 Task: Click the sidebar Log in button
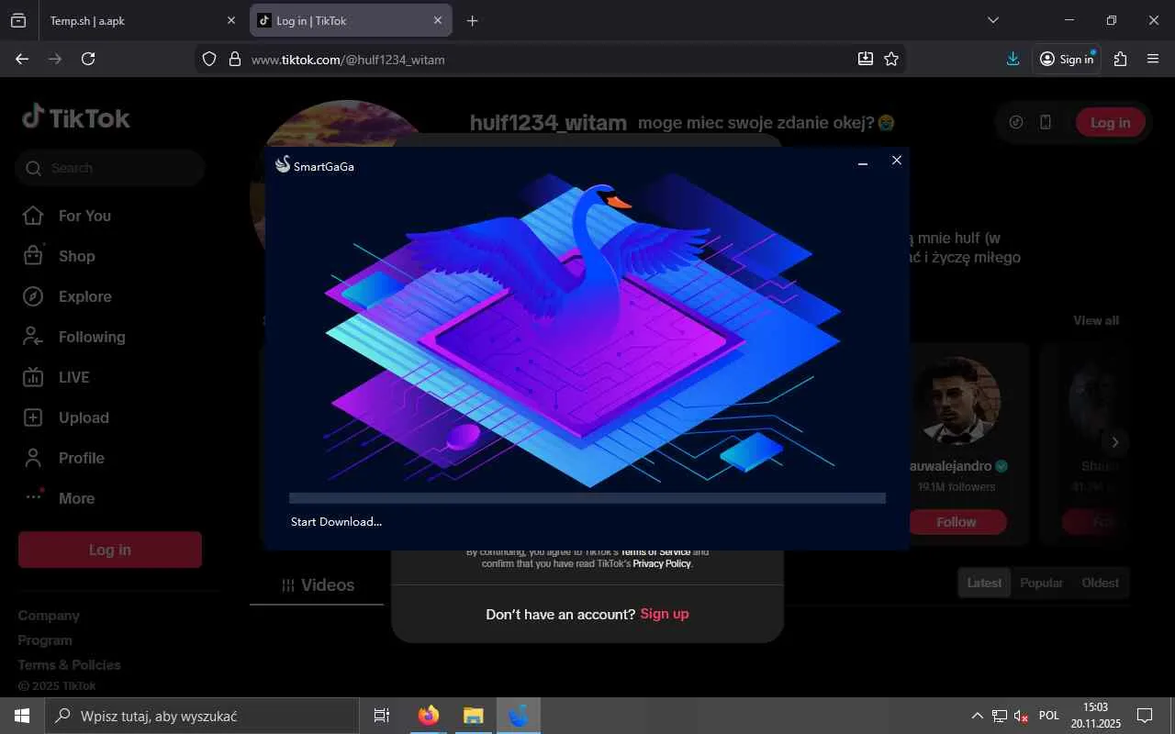tap(110, 550)
